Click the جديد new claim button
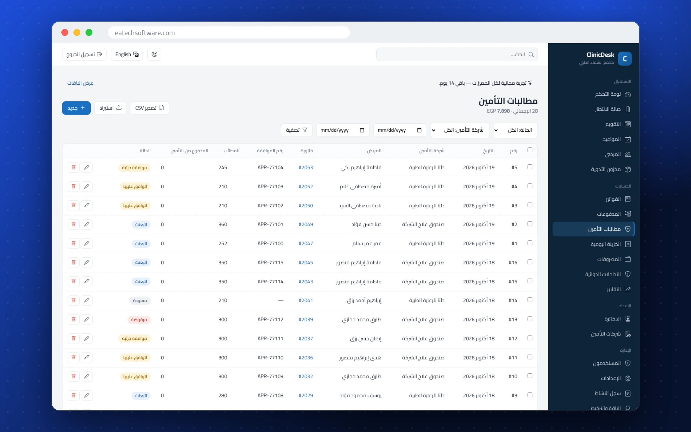Image resolution: width=691 pixels, height=432 pixels. (x=76, y=108)
